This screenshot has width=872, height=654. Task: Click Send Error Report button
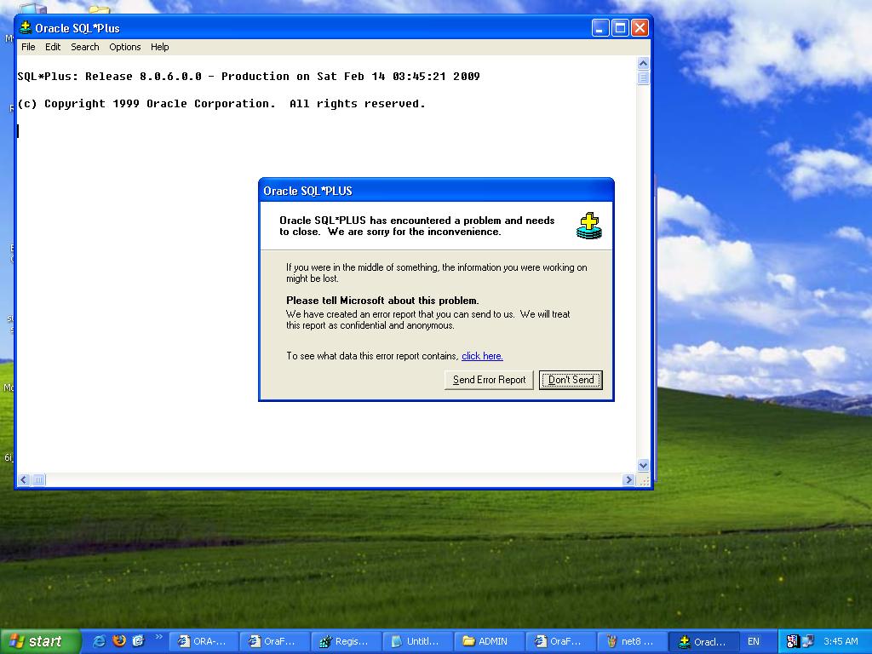[x=489, y=380]
